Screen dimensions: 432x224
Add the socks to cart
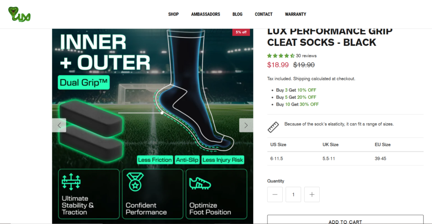345,220
